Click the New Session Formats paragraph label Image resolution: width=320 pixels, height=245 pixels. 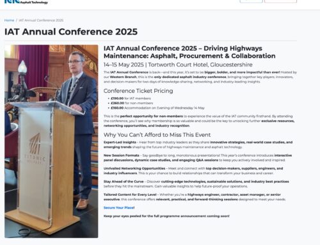pyautogui.click(x=122, y=155)
